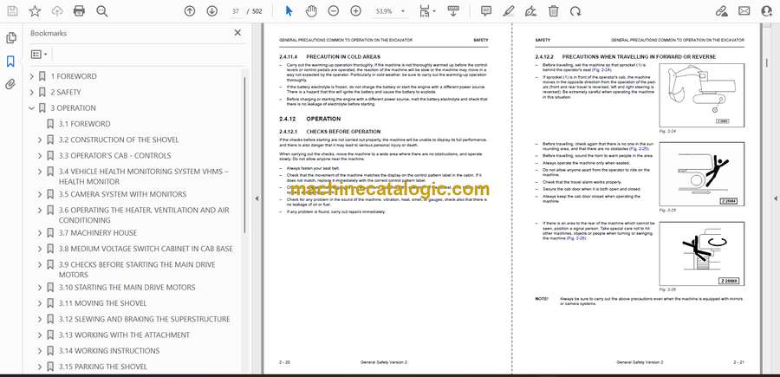Click the Delete trash icon
Screen dimensions: 780x377
pyautogui.click(x=553, y=11)
